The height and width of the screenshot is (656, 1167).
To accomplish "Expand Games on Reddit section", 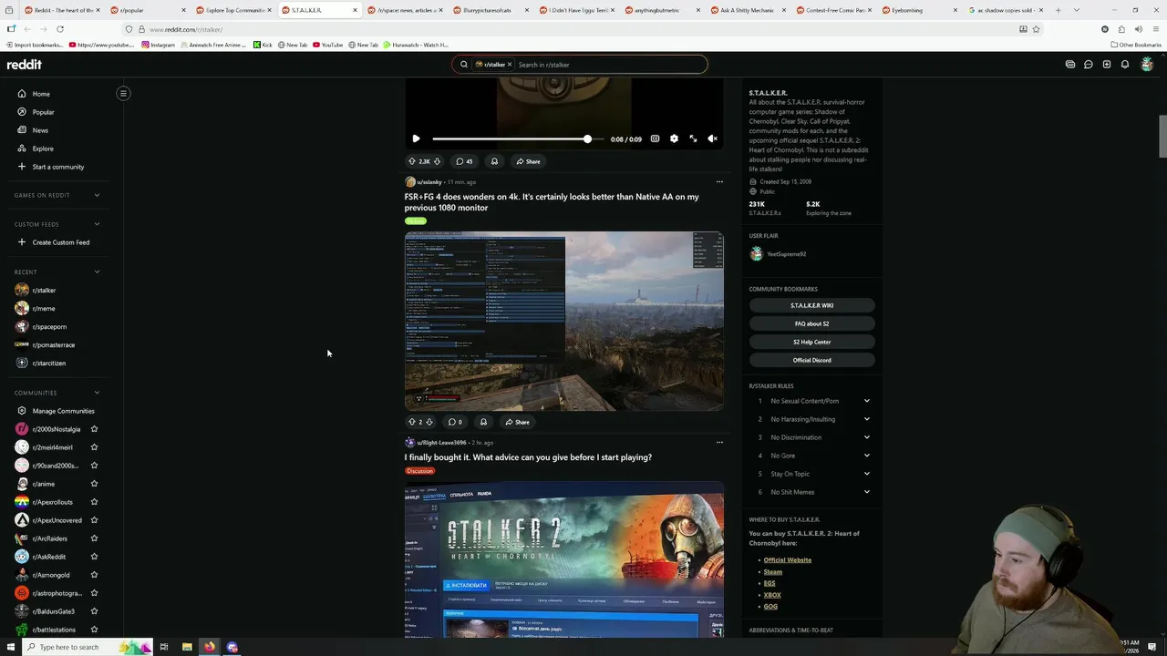I will pyautogui.click(x=97, y=195).
